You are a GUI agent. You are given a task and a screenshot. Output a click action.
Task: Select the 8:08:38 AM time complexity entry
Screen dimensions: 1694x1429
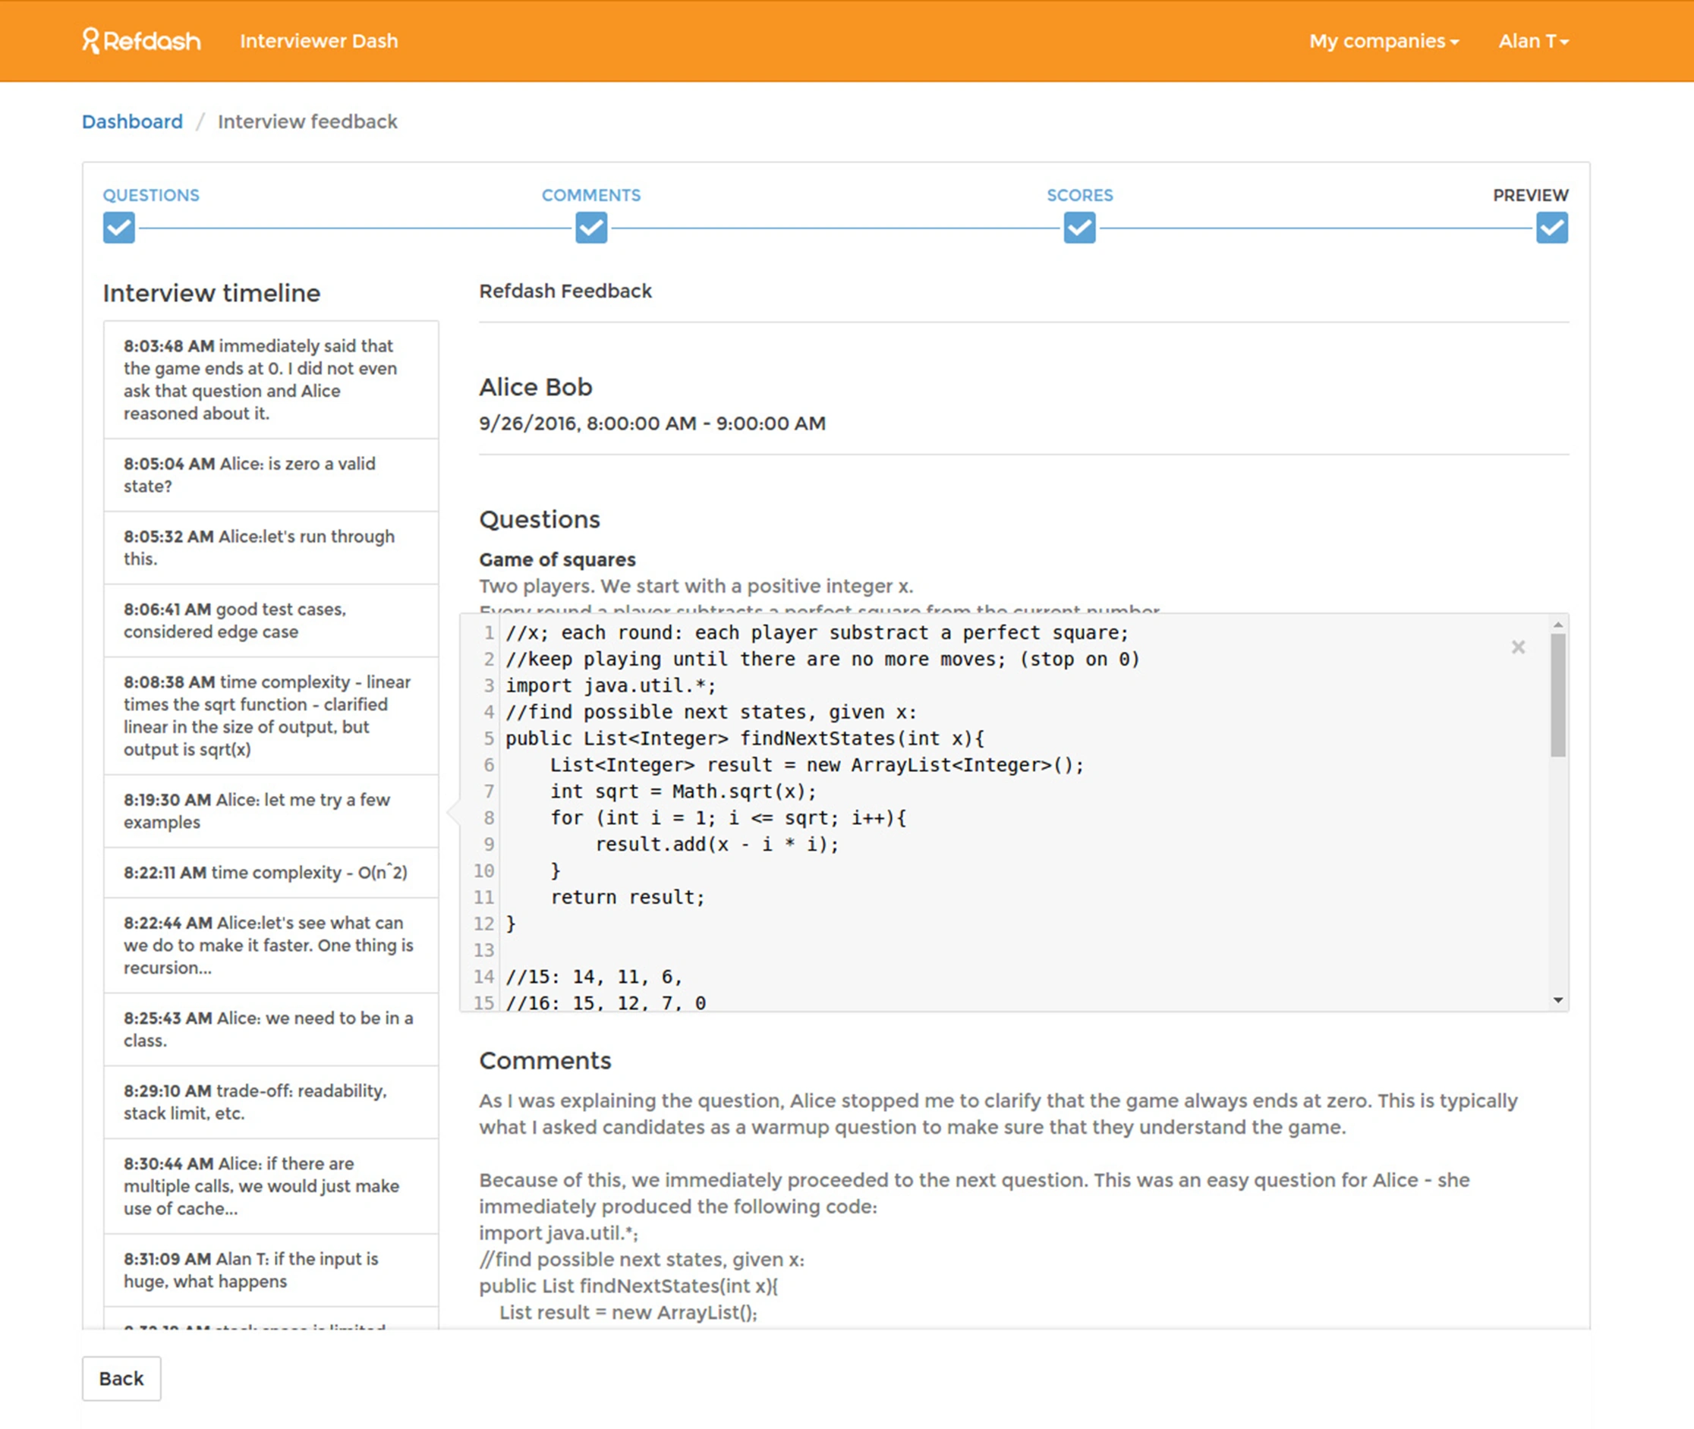(x=272, y=716)
